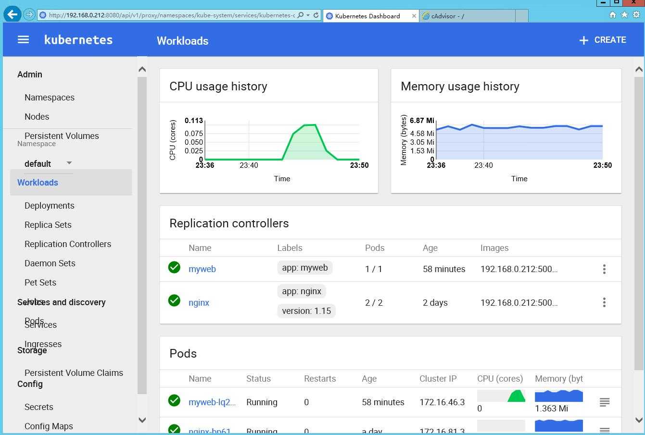The width and height of the screenshot is (645, 435).
Task: Open Replication Controllers in the sidebar
Action: (x=68, y=244)
